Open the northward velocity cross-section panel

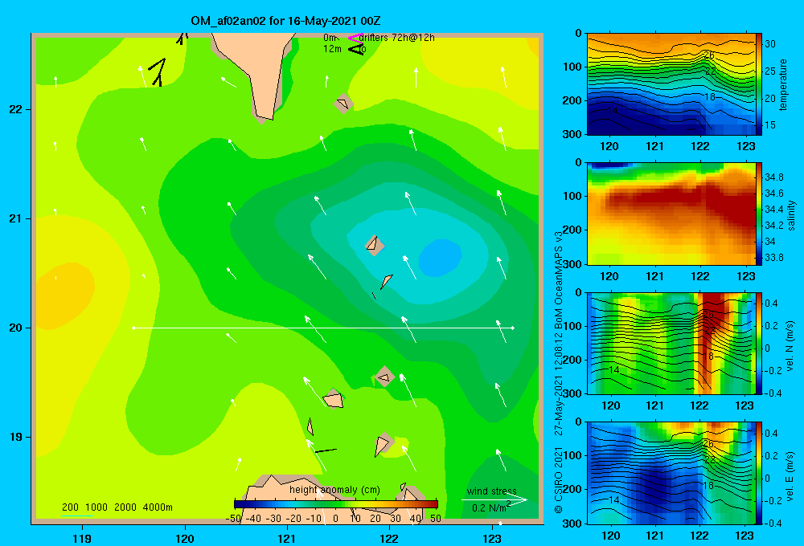tap(671, 343)
